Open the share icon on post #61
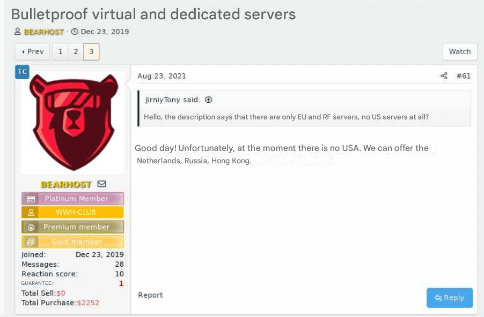 tap(444, 76)
